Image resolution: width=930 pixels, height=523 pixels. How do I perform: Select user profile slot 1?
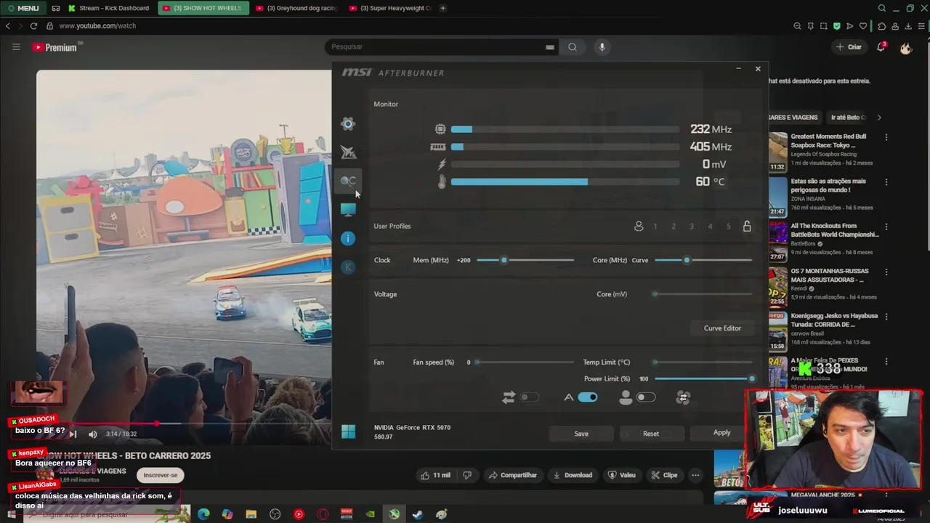(655, 226)
